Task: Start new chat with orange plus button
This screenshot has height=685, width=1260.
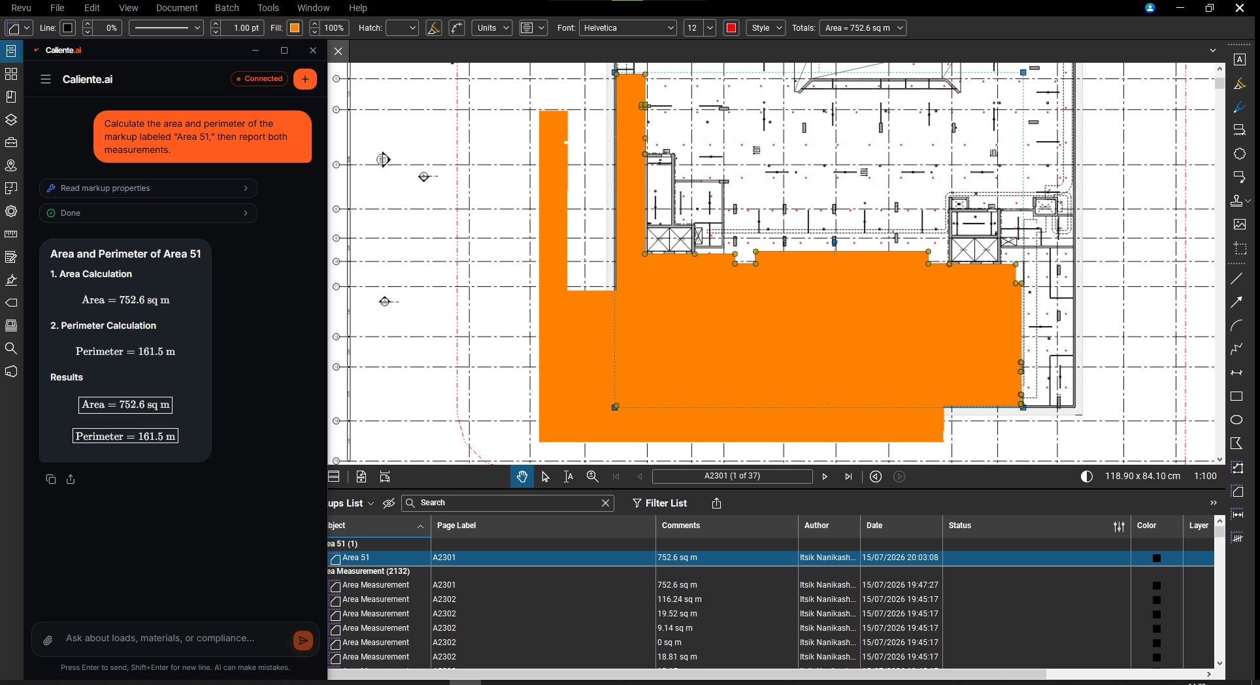Action: click(305, 79)
